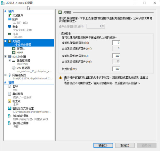Viewport: 160px width, 151px height.
Task: Select DVD 驱动器 in the tree
Action: tap(23, 68)
